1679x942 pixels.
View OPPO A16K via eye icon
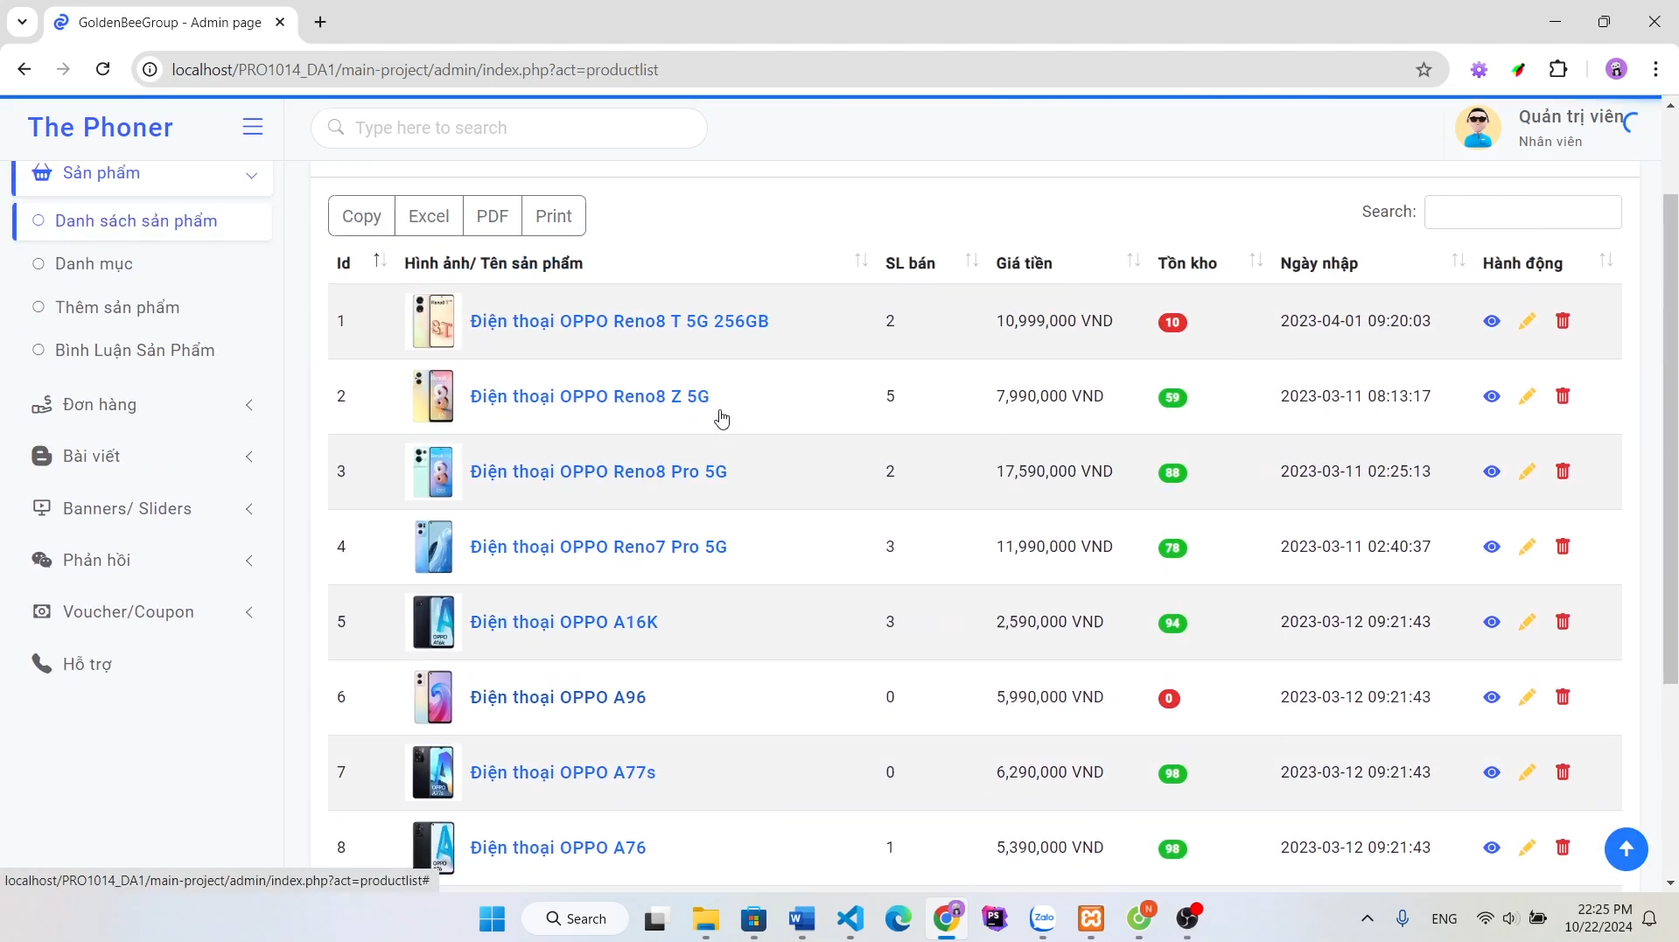coord(1492,622)
